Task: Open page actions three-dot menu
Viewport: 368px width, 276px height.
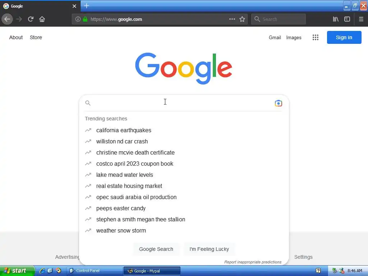Action: pos(232,19)
